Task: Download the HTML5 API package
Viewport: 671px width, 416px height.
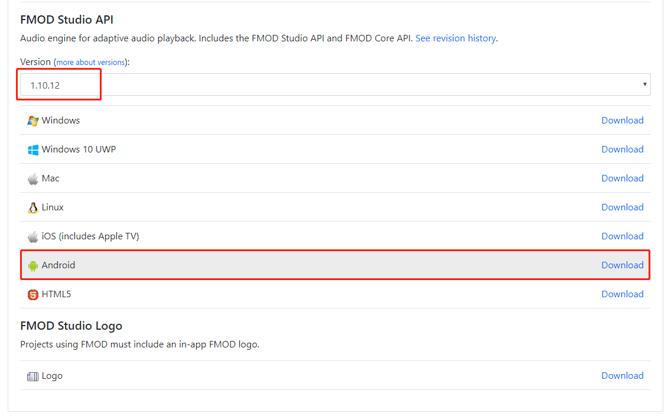Action: 622,294
